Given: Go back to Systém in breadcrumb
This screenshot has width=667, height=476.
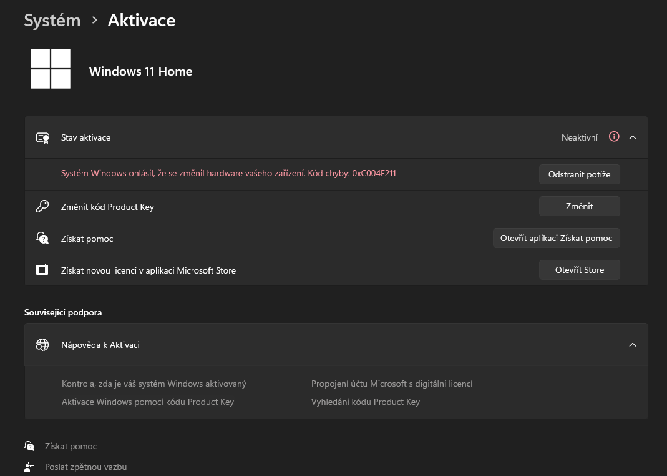Looking at the screenshot, I should click(52, 21).
